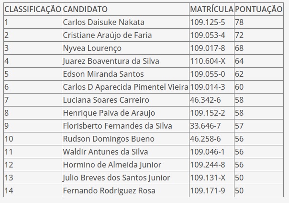Select candidate Carlos Daisuke Nakata
Image resolution: width=289 pixels, height=203 pixels.
click(103, 22)
